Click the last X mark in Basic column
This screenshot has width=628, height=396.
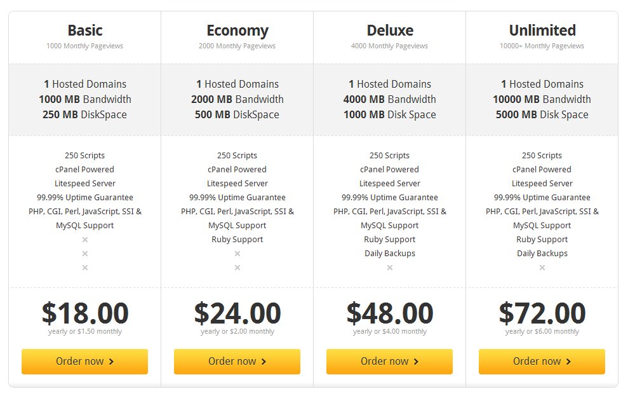[x=85, y=268]
